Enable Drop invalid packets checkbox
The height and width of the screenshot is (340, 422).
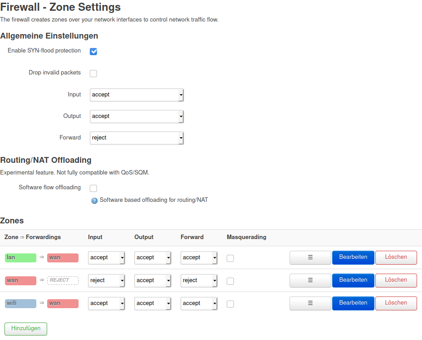tap(93, 74)
